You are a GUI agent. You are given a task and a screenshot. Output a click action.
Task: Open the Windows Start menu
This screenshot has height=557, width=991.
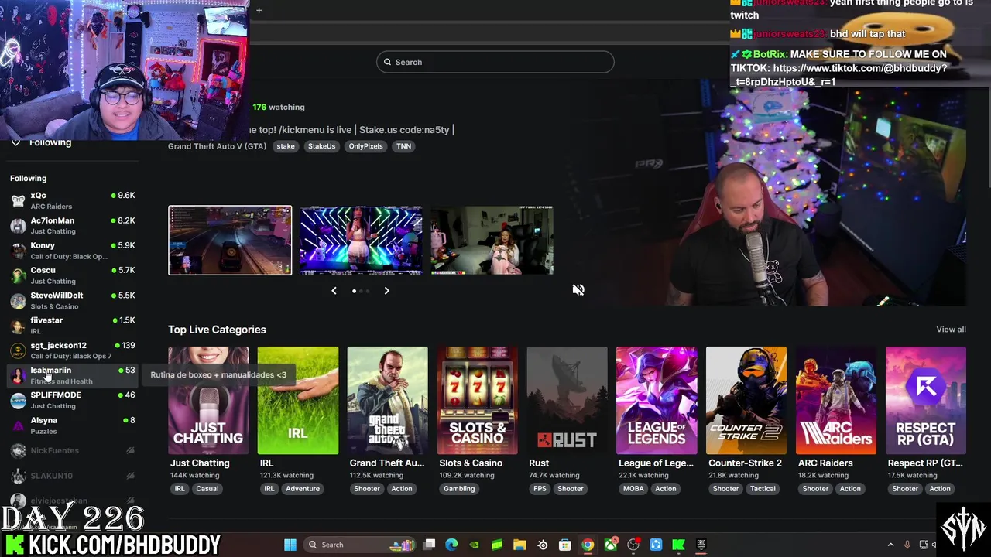click(290, 545)
